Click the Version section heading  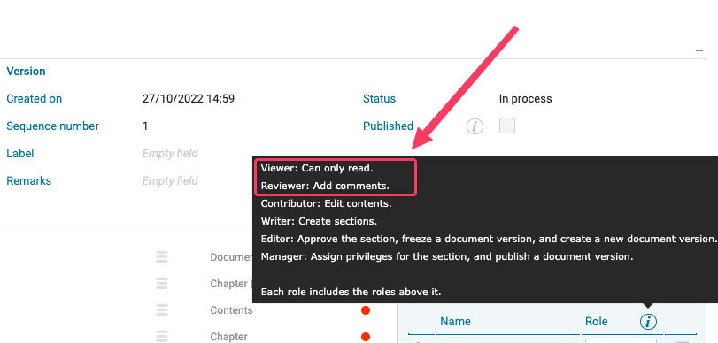click(x=26, y=72)
